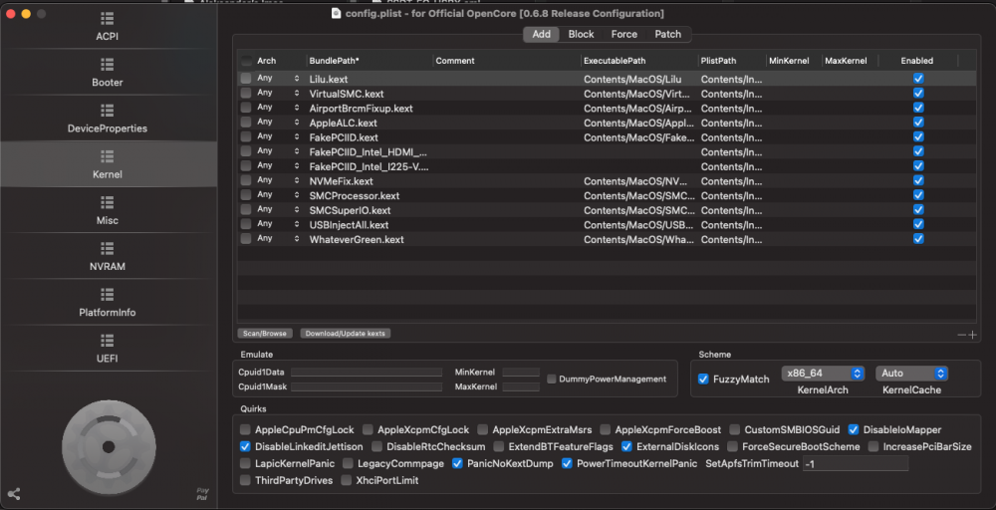The height and width of the screenshot is (510, 996).
Task: Switch to the Patch tab
Action: [667, 34]
